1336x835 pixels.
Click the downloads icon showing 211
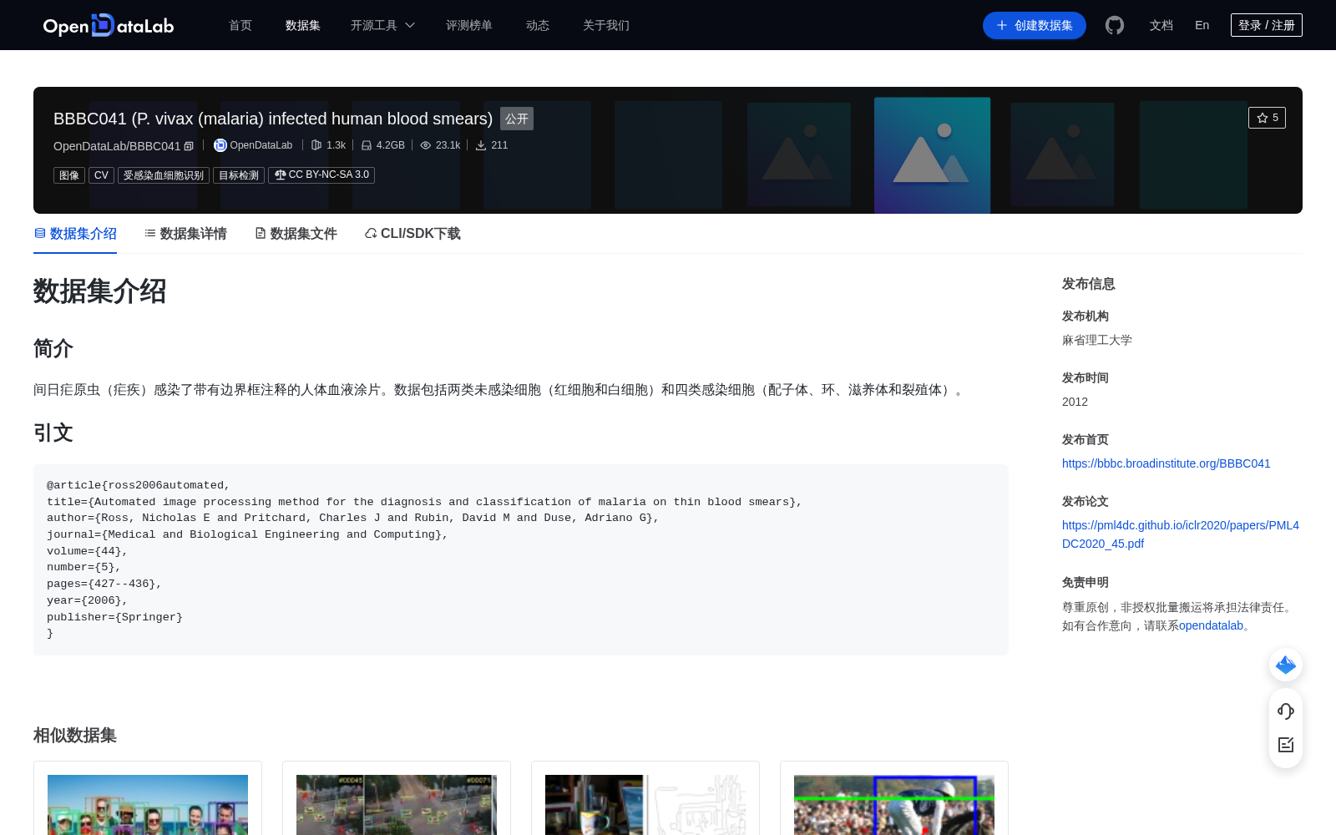[x=481, y=145]
